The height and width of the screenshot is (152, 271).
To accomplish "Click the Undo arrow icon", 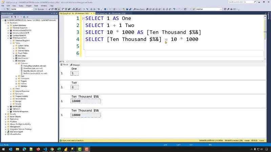I will pos(174,9).
